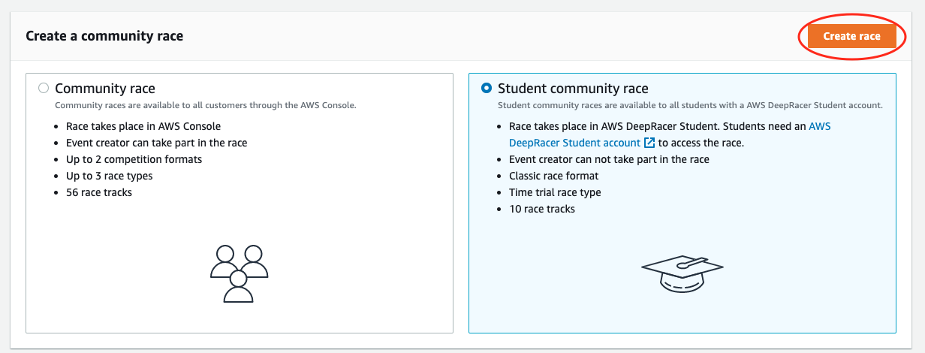Image resolution: width=925 pixels, height=353 pixels.
Task: Click the "Create a community race" heading
Action: (x=104, y=36)
